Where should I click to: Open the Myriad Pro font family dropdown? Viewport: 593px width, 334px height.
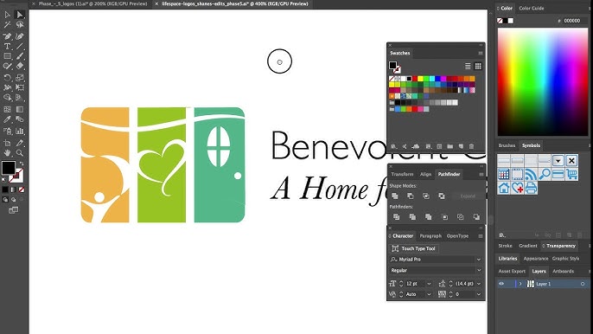pos(479,260)
